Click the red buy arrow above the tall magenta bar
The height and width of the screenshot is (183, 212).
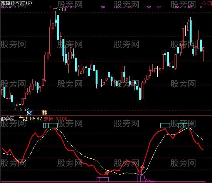142,167
